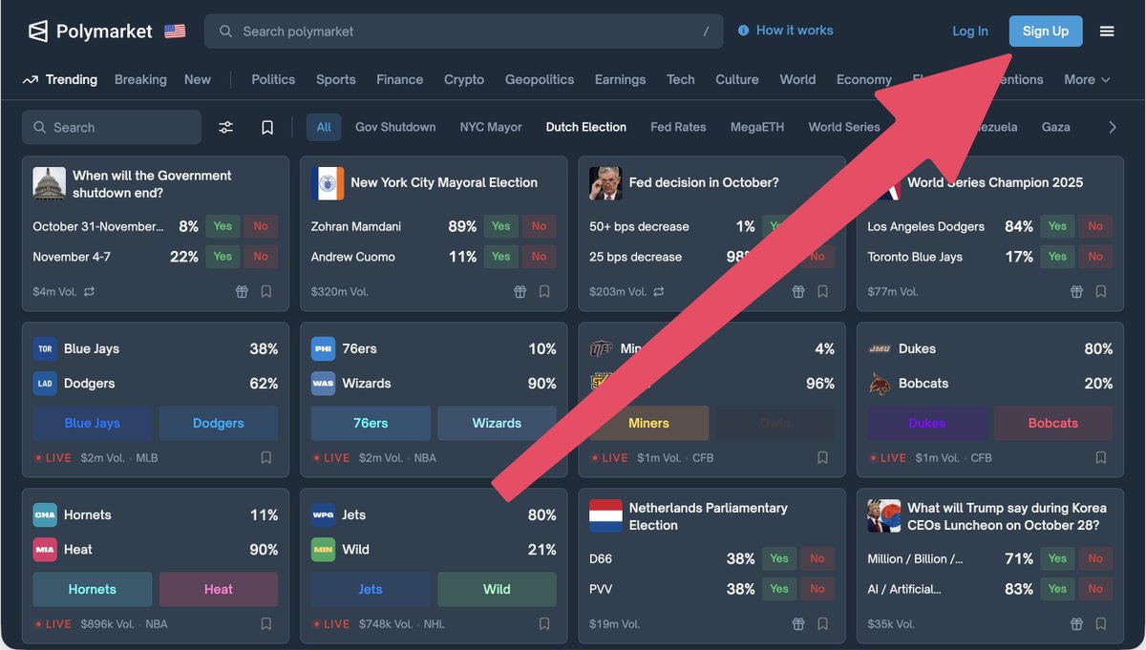The height and width of the screenshot is (650, 1146).
Task: Open the Fed decision in October title
Action: click(x=704, y=182)
